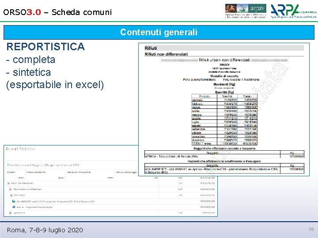The image size is (318, 238).
Task: Click the 'A2A AMBIENTE' plant table row
Action: click(x=224, y=170)
